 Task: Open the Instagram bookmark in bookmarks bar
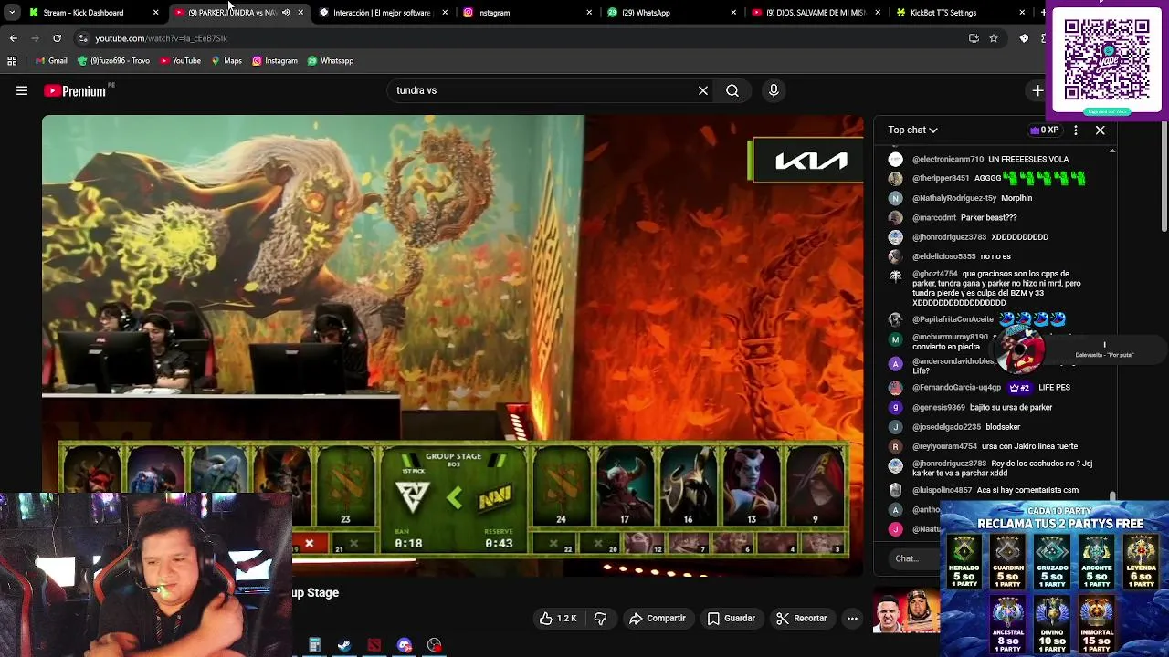(x=275, y=61)
